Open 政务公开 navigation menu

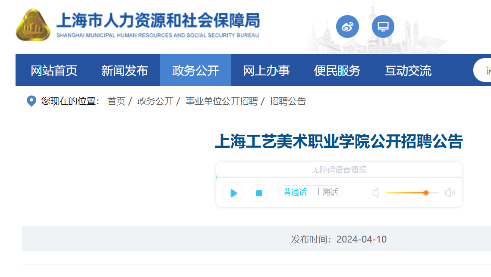click(195, 70)
